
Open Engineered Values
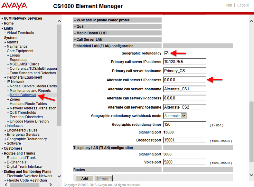[x=22, y=130]
